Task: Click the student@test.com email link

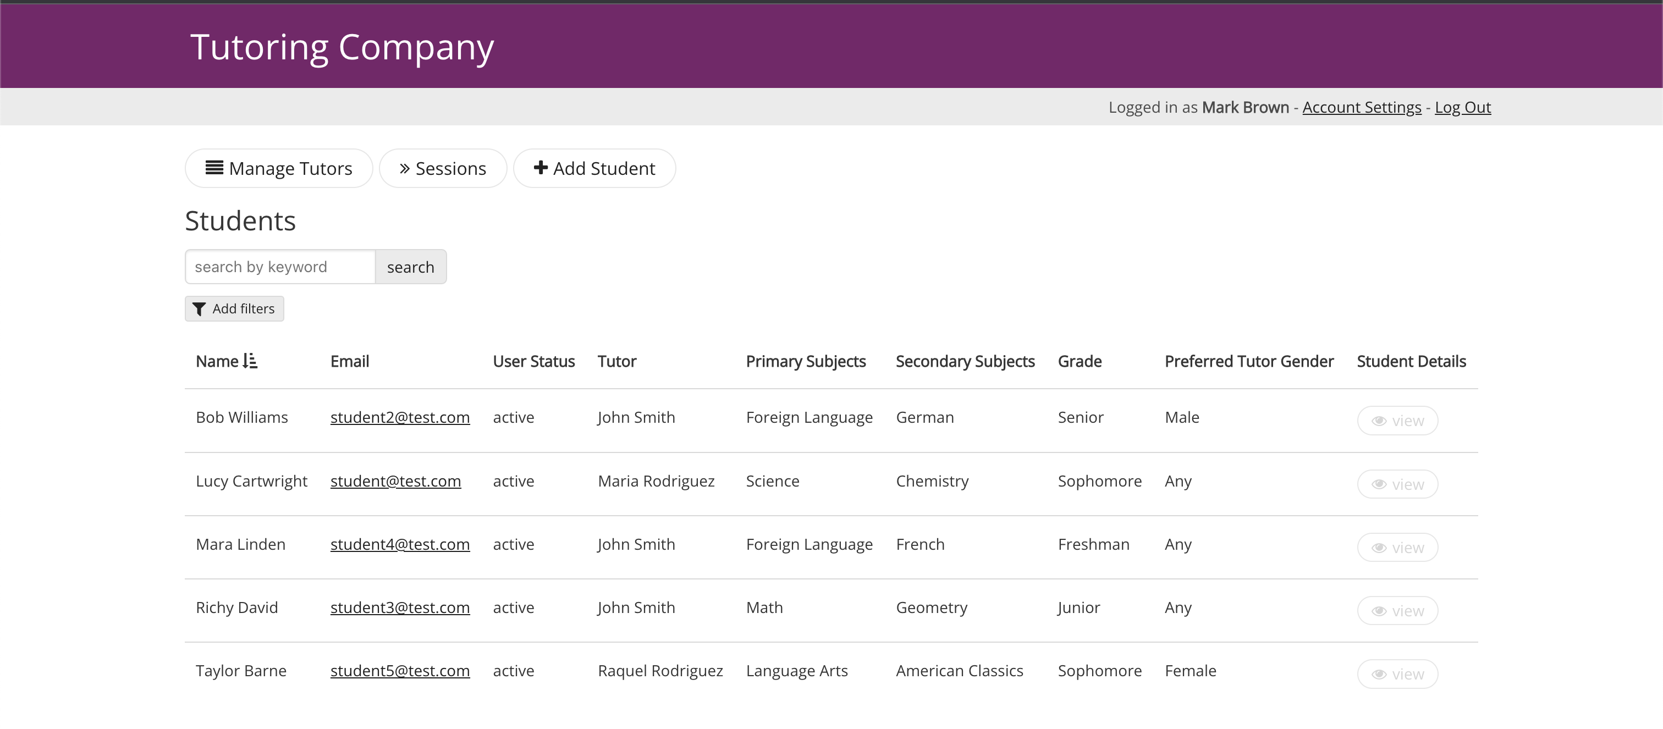Action: (x=395, y=481)
